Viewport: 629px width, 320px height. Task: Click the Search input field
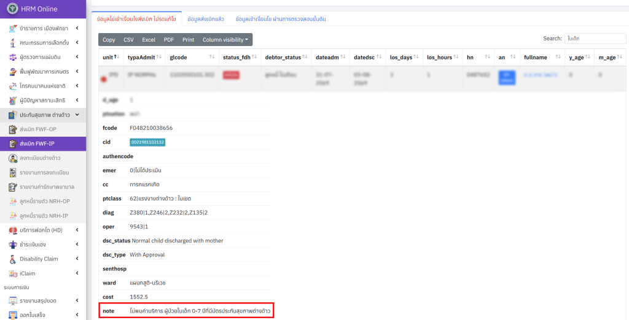tap(595, 39)
